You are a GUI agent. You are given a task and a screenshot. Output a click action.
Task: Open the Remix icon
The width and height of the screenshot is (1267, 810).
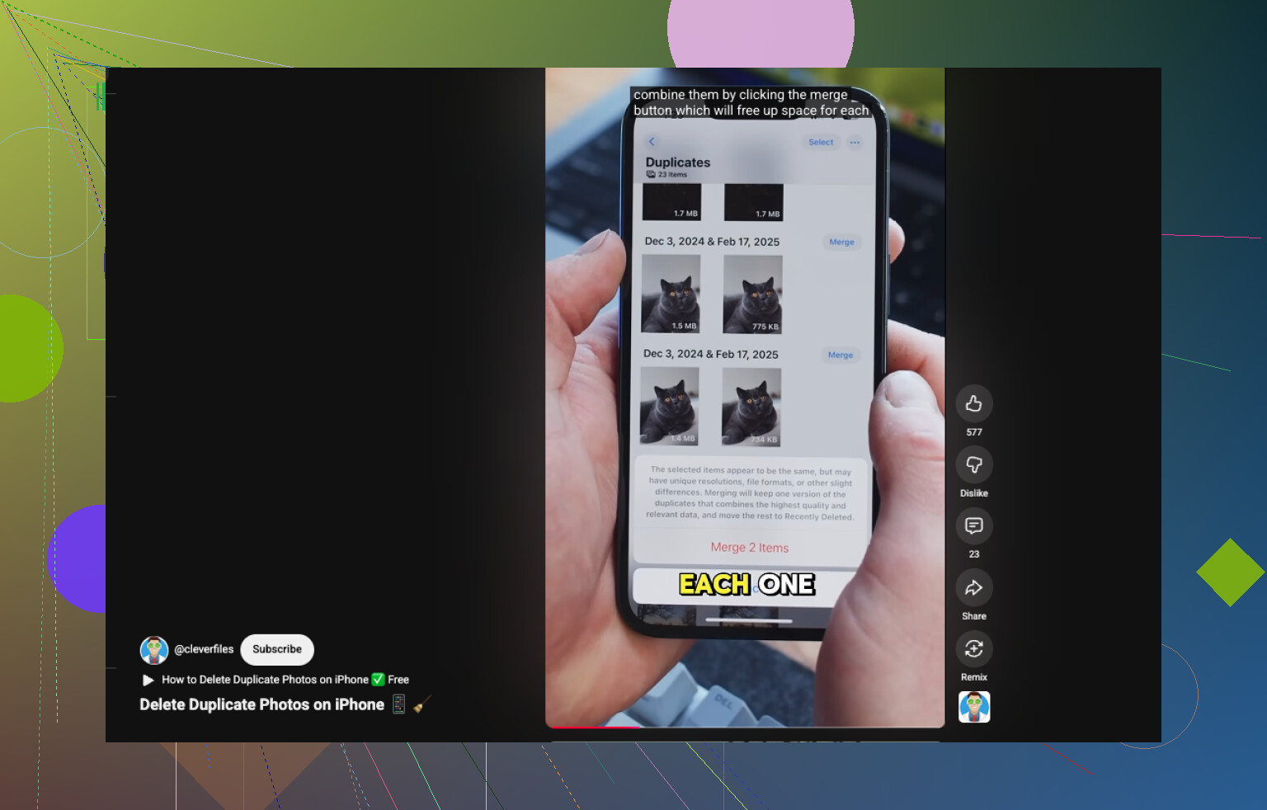973,648
